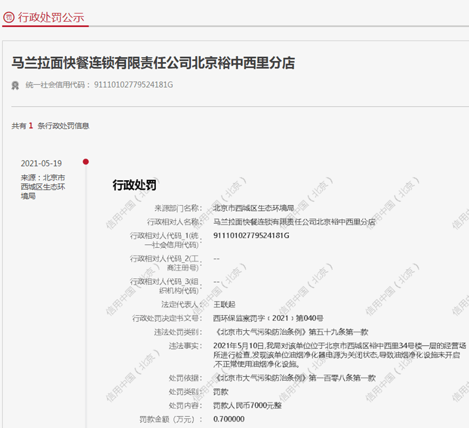
Task: Click the text 共有 1 条行政处罚信息
Action: tap(50, 126)
